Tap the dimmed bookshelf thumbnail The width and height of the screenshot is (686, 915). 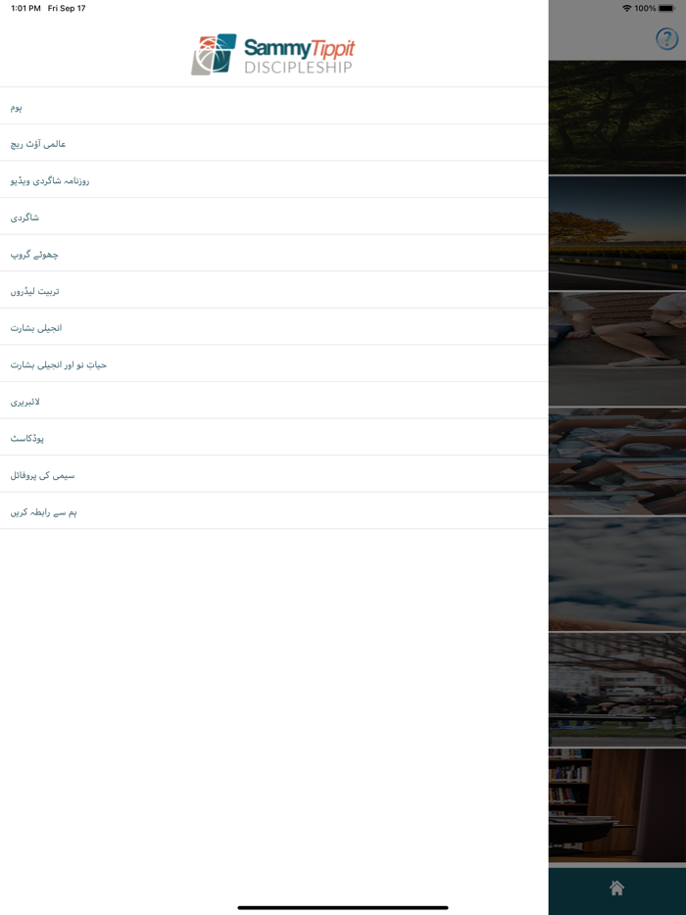[617, 805]
